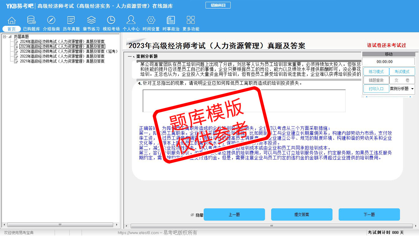Open 时间设置 gear icon
Image resolution: width=419 pixels, height=236 pixels.
coord(151,21)
